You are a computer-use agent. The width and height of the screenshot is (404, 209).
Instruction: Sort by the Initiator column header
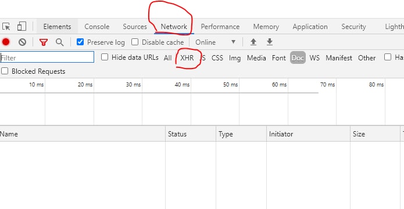308,134
